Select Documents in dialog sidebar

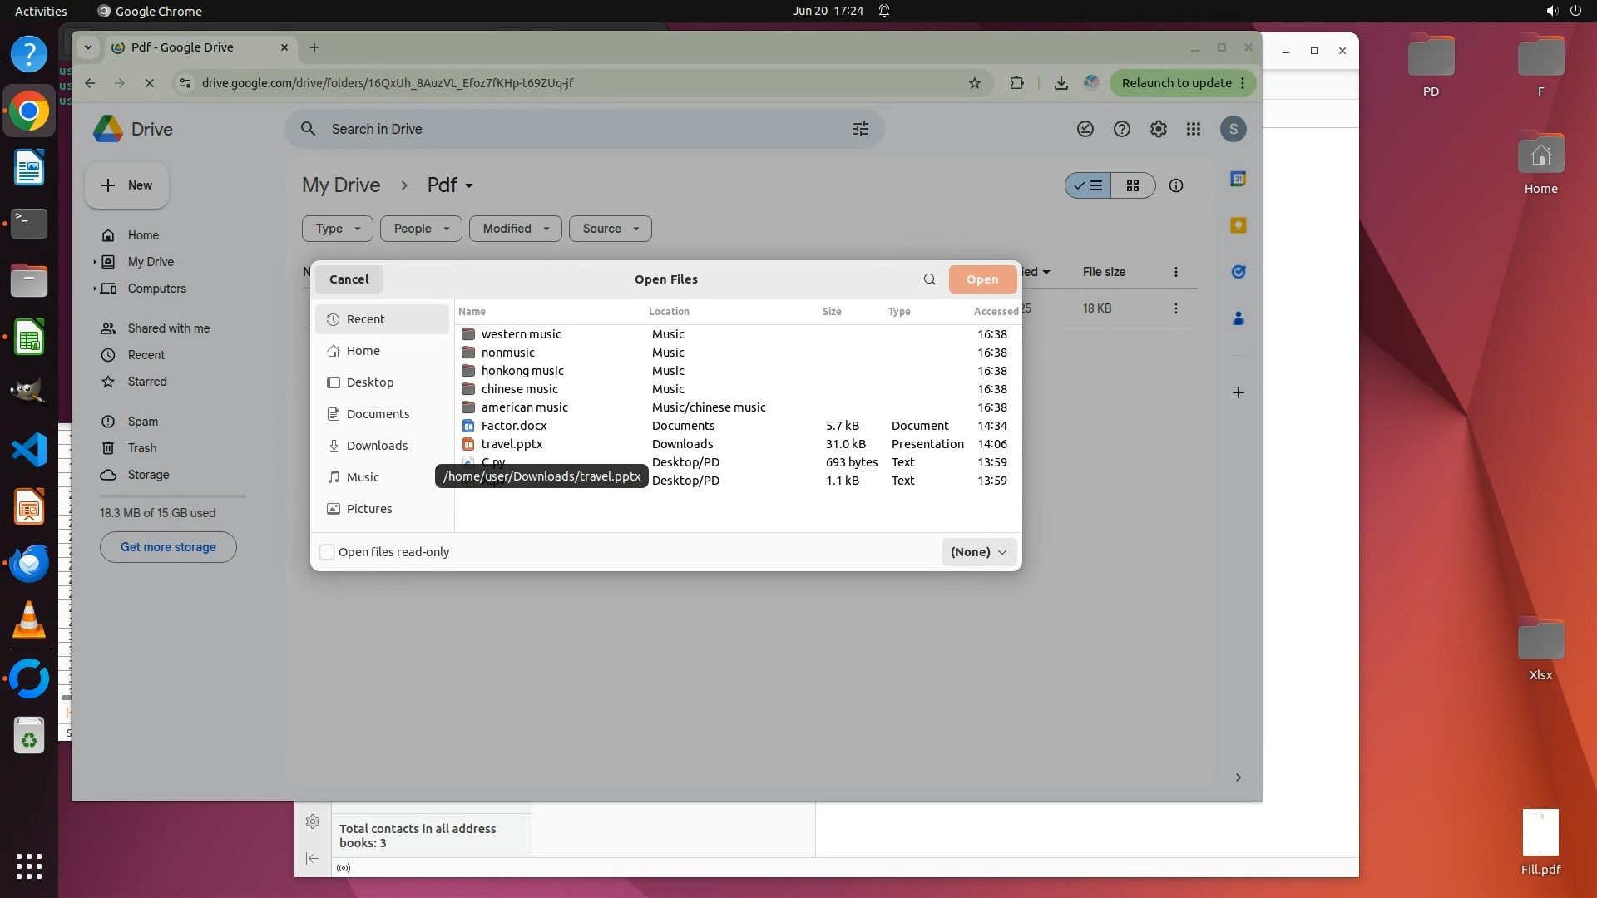(378, 414)
